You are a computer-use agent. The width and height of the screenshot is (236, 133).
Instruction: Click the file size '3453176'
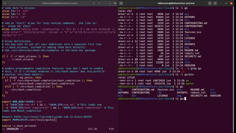click(x=160, y=83)
